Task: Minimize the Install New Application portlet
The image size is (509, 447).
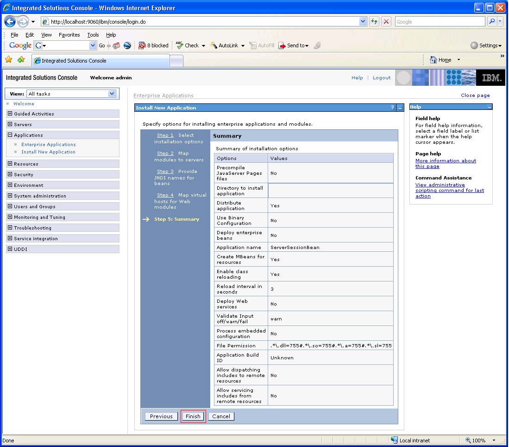Action: [400, 108]
